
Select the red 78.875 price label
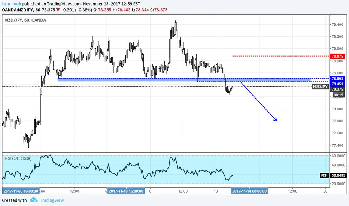(x=337, y=56)
